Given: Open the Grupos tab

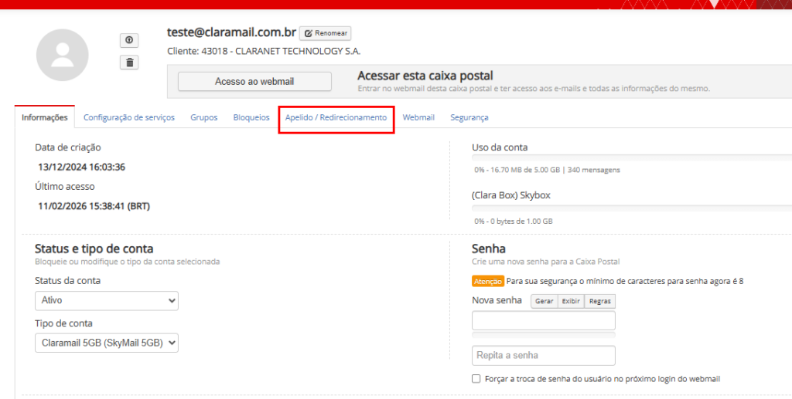Looking at the screenshot, I should (204, 117).
